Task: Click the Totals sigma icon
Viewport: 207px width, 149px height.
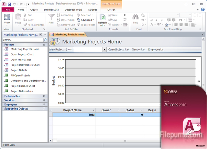Action: click(x=125, y=15)
